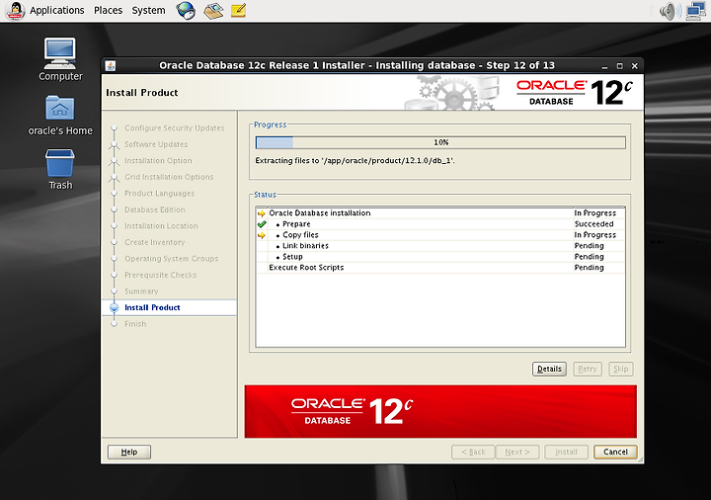
Task: Select the Installation Option step
Action: (158, 161)
